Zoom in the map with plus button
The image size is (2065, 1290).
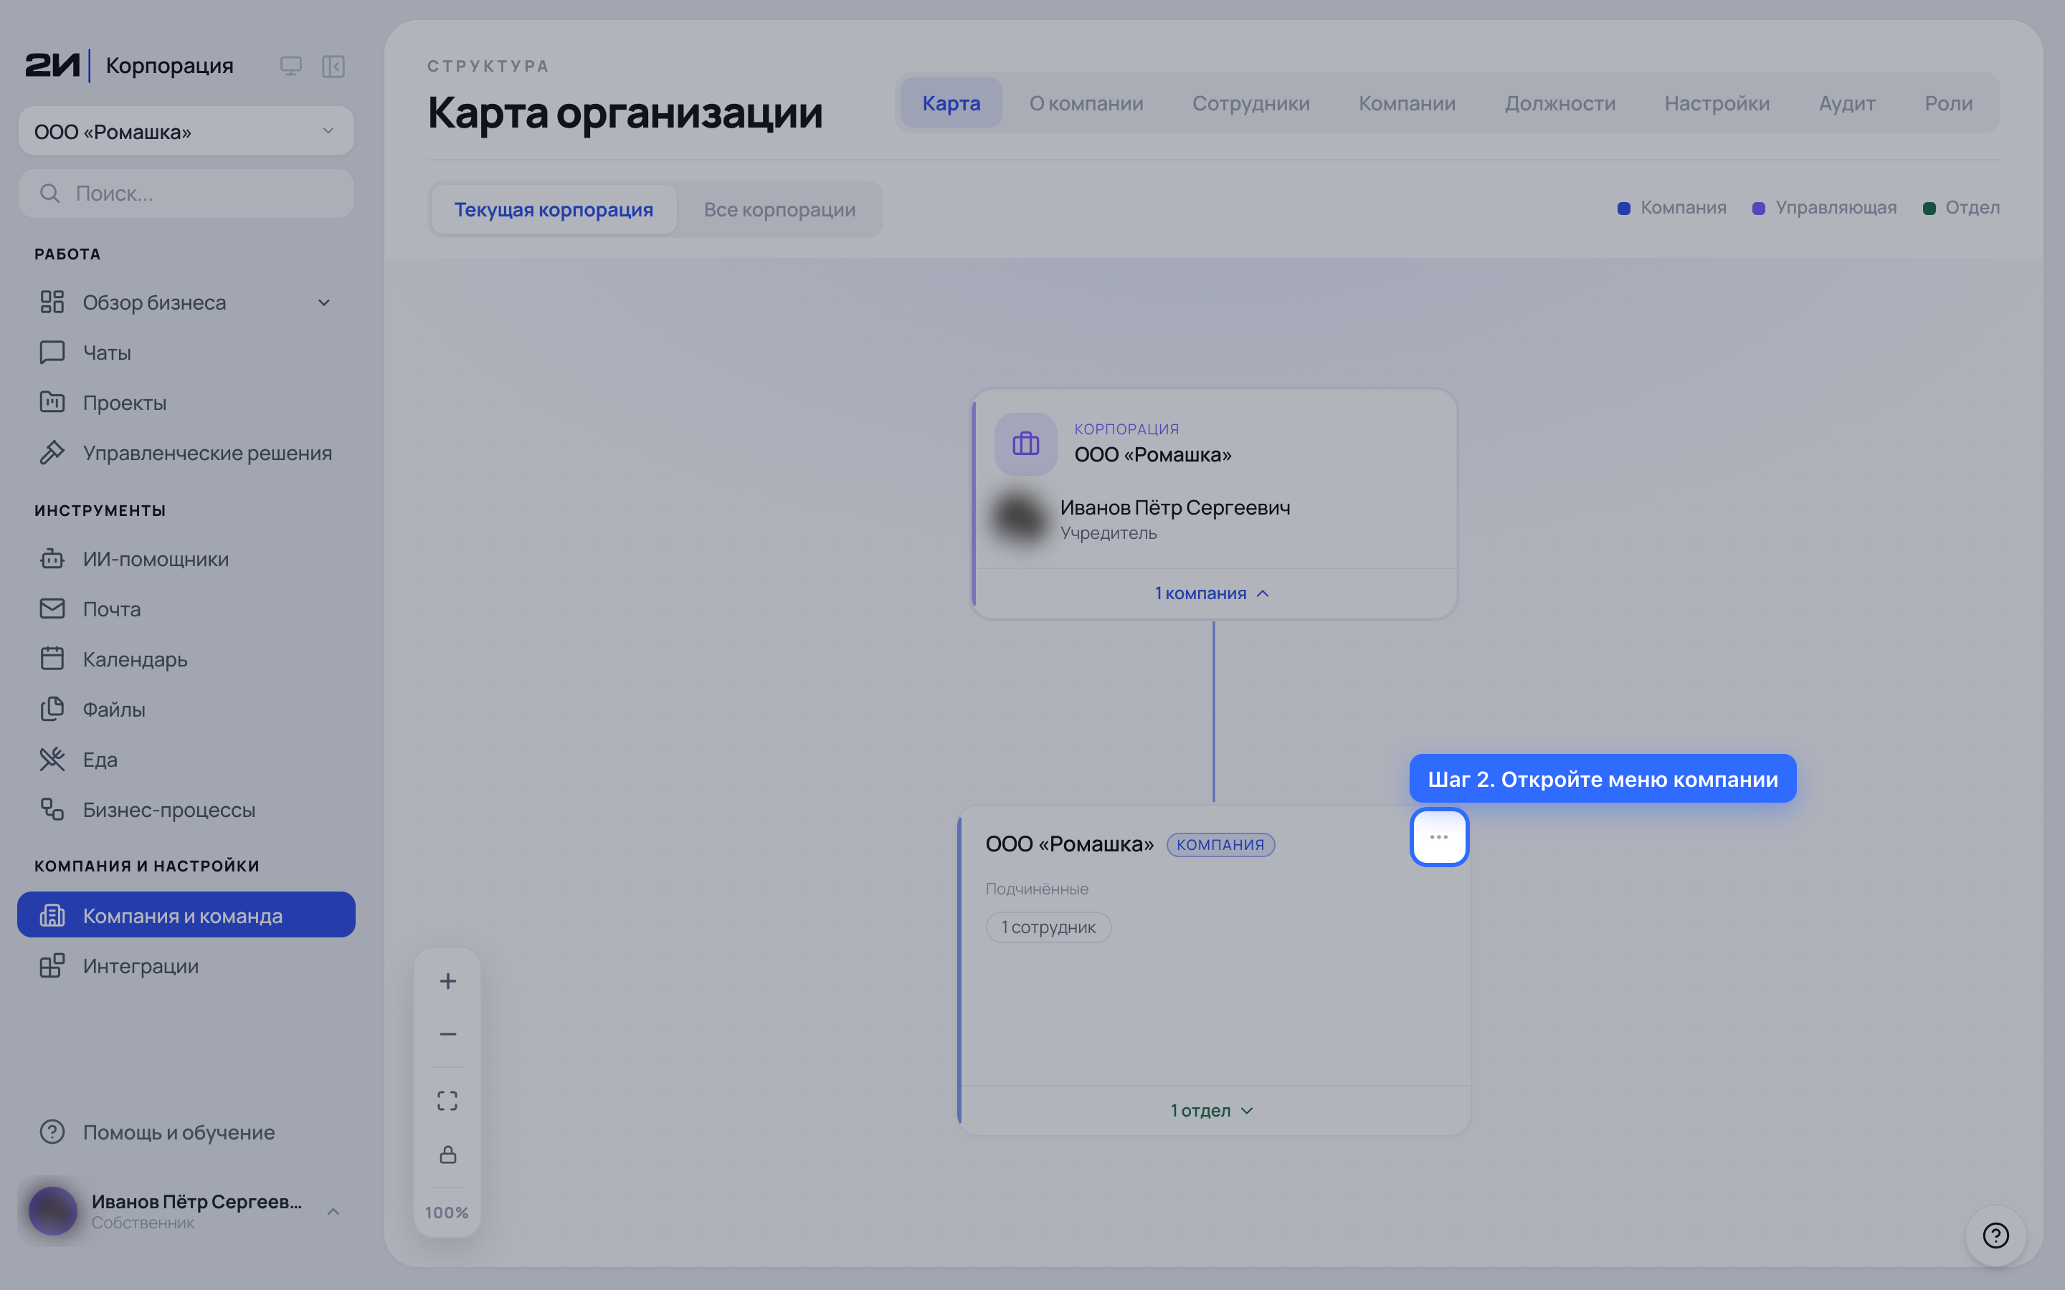pos(448,981)
